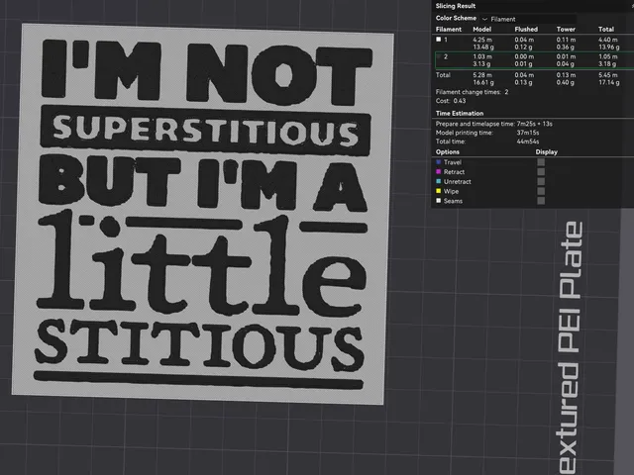Click the 'Filament' column header
This screenshot has width=634, height=475.
pos(449,29)
